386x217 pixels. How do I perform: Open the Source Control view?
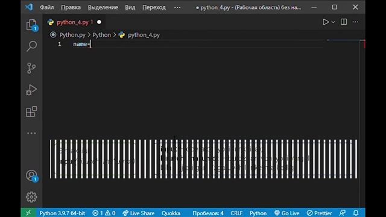coord(31,68)
